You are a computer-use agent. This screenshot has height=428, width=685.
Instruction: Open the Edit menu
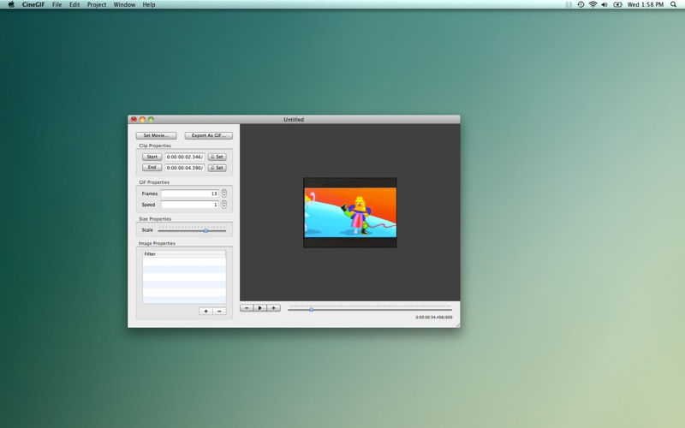(74, 4)
